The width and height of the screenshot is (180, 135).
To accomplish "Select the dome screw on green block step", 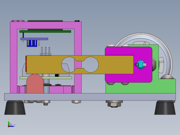I will click(167, 77).
